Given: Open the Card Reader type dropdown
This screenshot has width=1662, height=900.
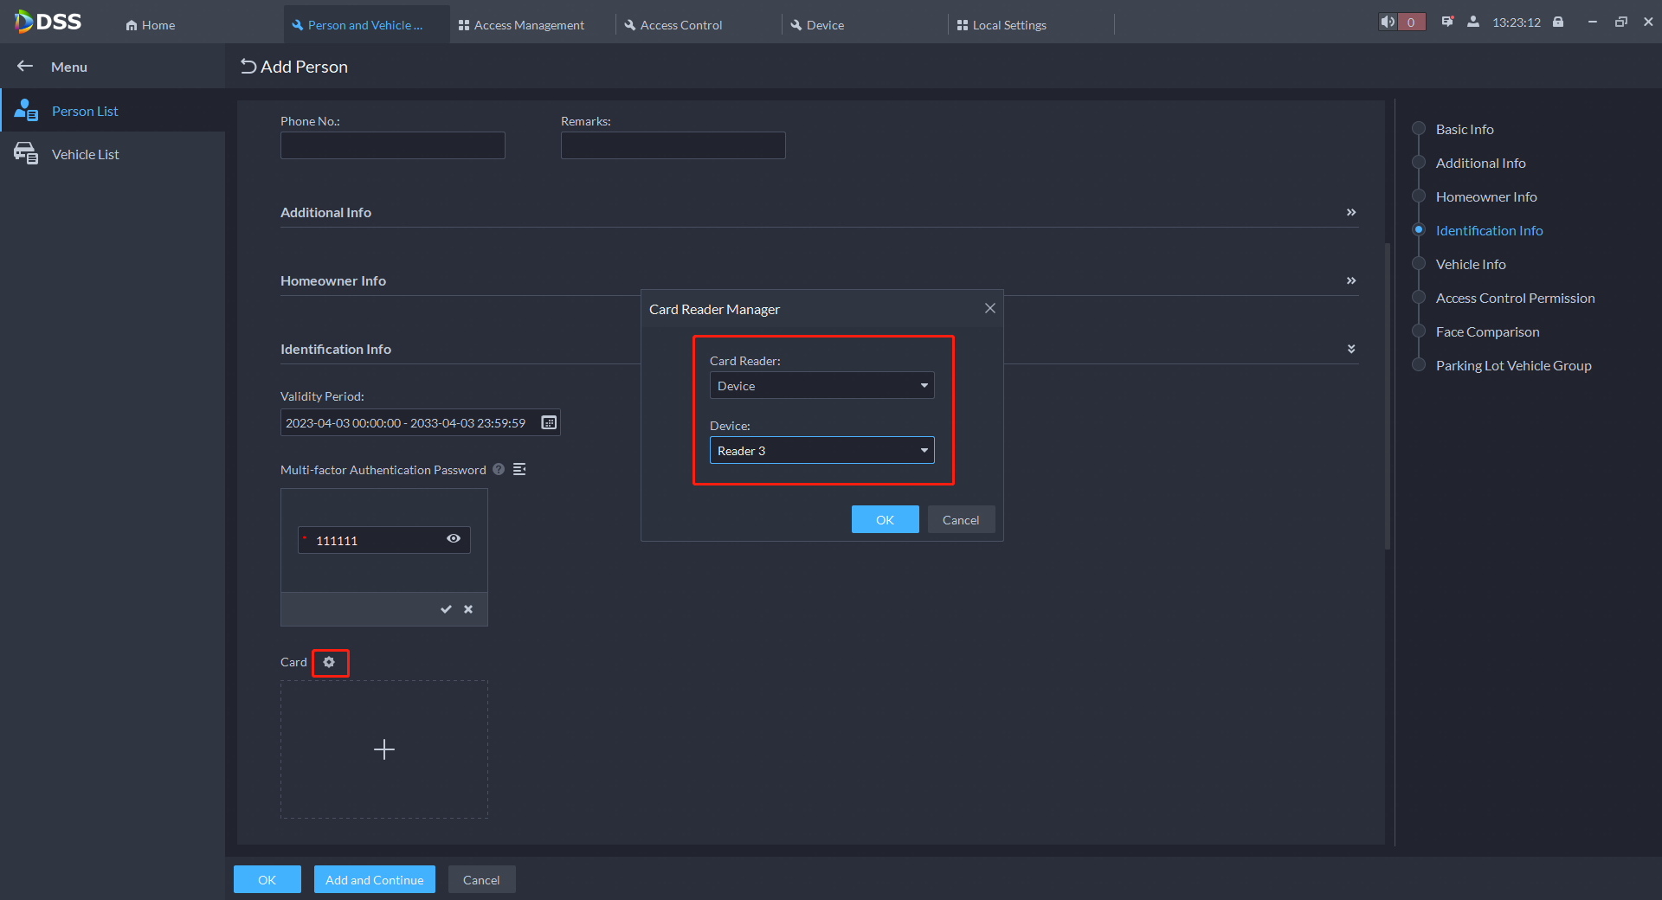Looking at the screenshot, I should click(x=821, y=385).
